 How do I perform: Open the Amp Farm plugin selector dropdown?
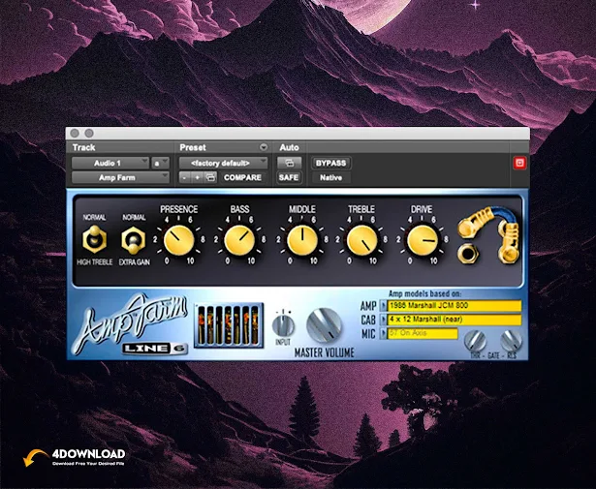[120, 177]
